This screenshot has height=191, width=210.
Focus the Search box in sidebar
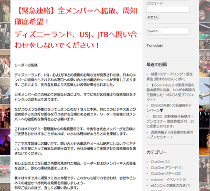(168, 31)
